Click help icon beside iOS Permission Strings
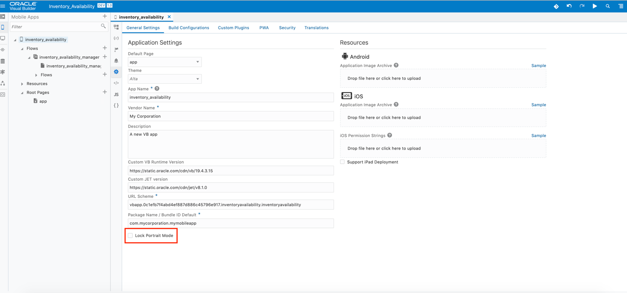This screenshot has height=293, width=627. pos(390,136)
